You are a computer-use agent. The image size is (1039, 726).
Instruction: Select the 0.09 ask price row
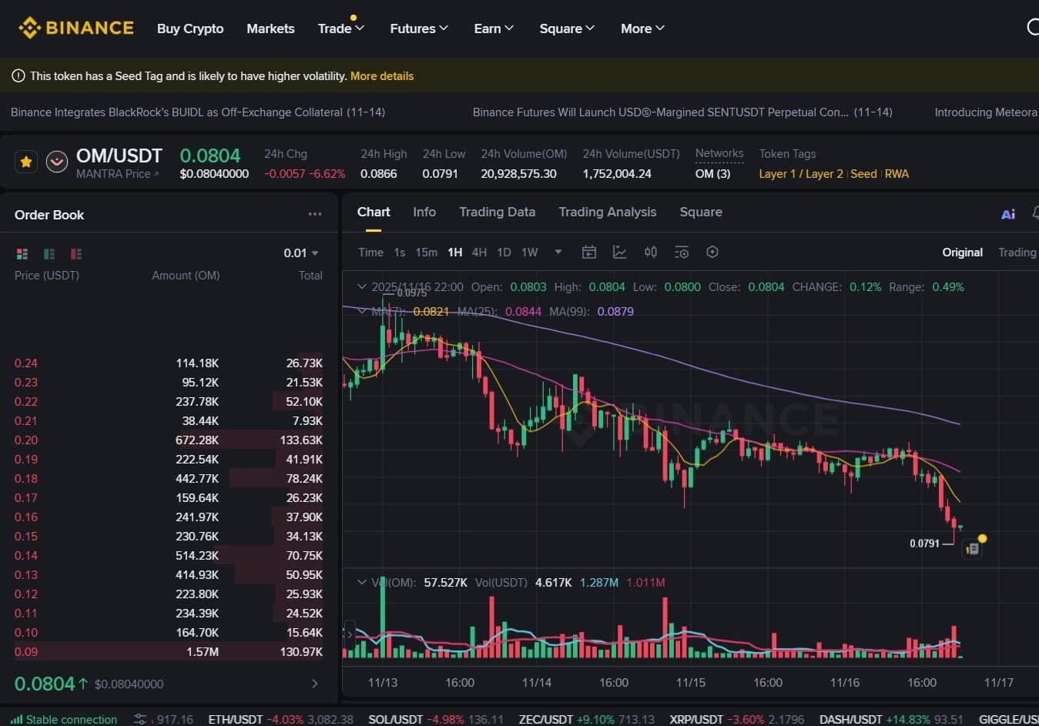(x=169, y=651)
